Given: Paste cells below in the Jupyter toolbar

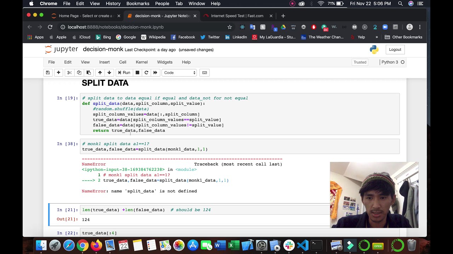Looking at the screenshot, I should point(88,73).
